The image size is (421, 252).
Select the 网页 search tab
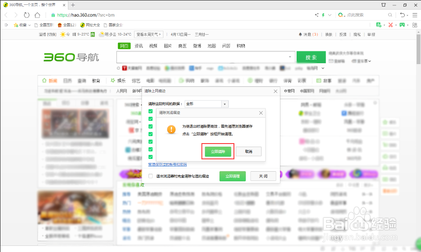click(124, 46)
